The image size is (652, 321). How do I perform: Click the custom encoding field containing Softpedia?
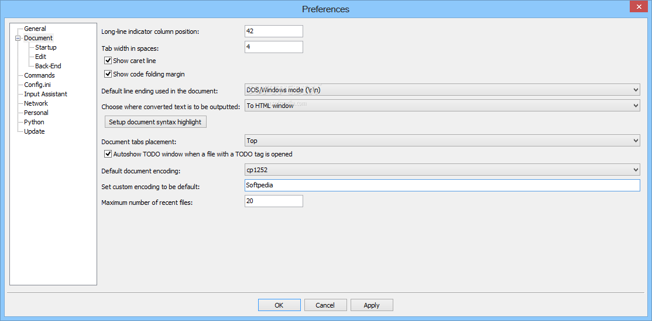[442, 186]
